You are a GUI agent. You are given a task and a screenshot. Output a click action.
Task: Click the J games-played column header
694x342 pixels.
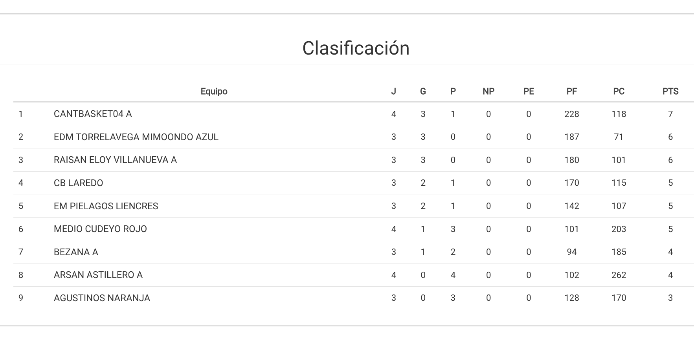point(393,91)
